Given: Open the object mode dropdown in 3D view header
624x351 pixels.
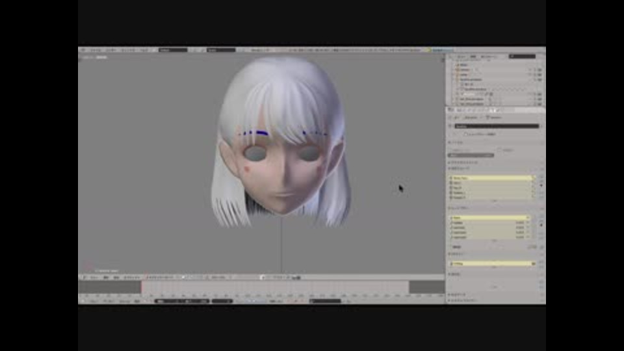Looking at the screenshot, I should (160, 278).
